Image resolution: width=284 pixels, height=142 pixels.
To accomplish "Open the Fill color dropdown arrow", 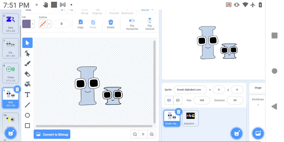I will tap(33, 24).
